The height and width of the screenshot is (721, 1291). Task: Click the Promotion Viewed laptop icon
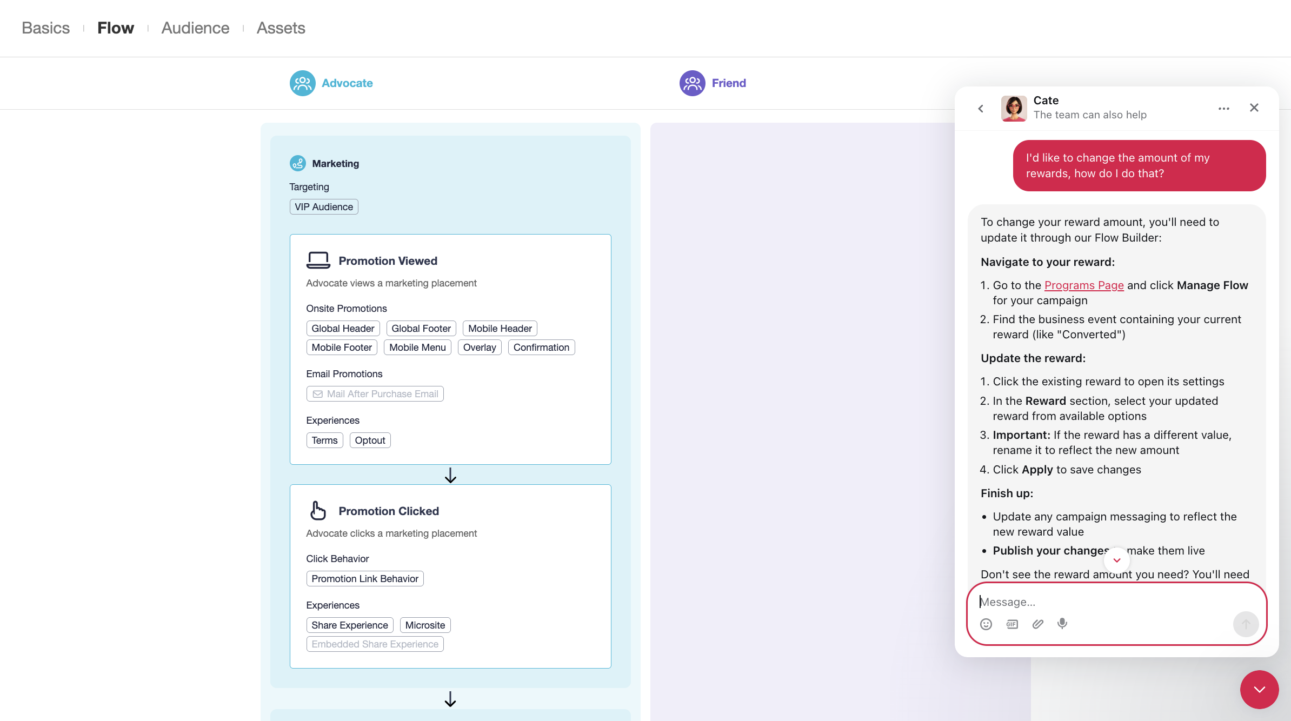coord(318,261)
